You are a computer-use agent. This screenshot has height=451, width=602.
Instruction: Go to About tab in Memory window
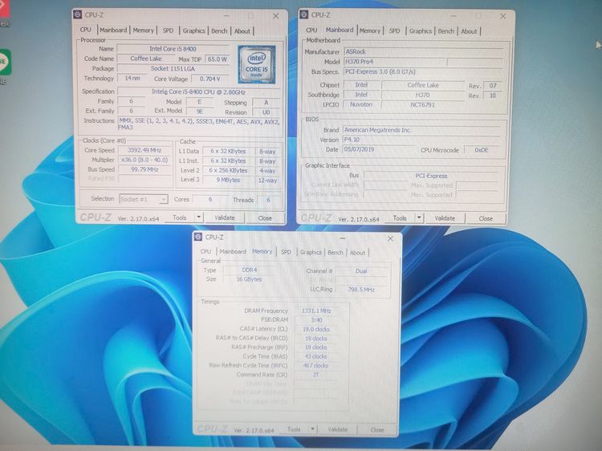(x=357, y=253)
